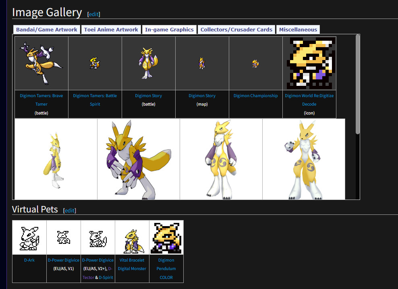Viewport: 398px width, 289px height.
Task: Open the standing 3D Renamon with arms down
Action: (x=221, y=159)
